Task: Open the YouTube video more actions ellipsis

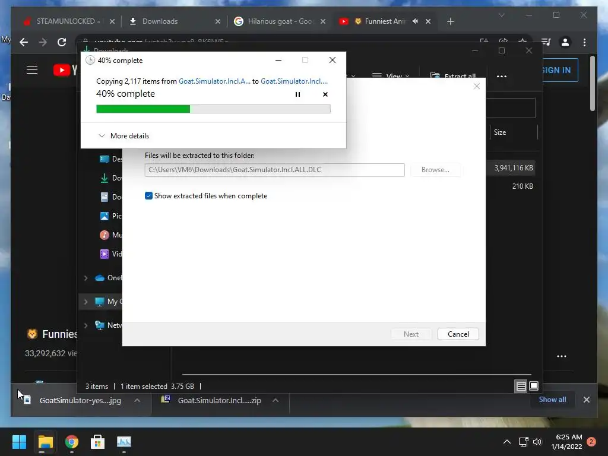Action: click(562, 356)
